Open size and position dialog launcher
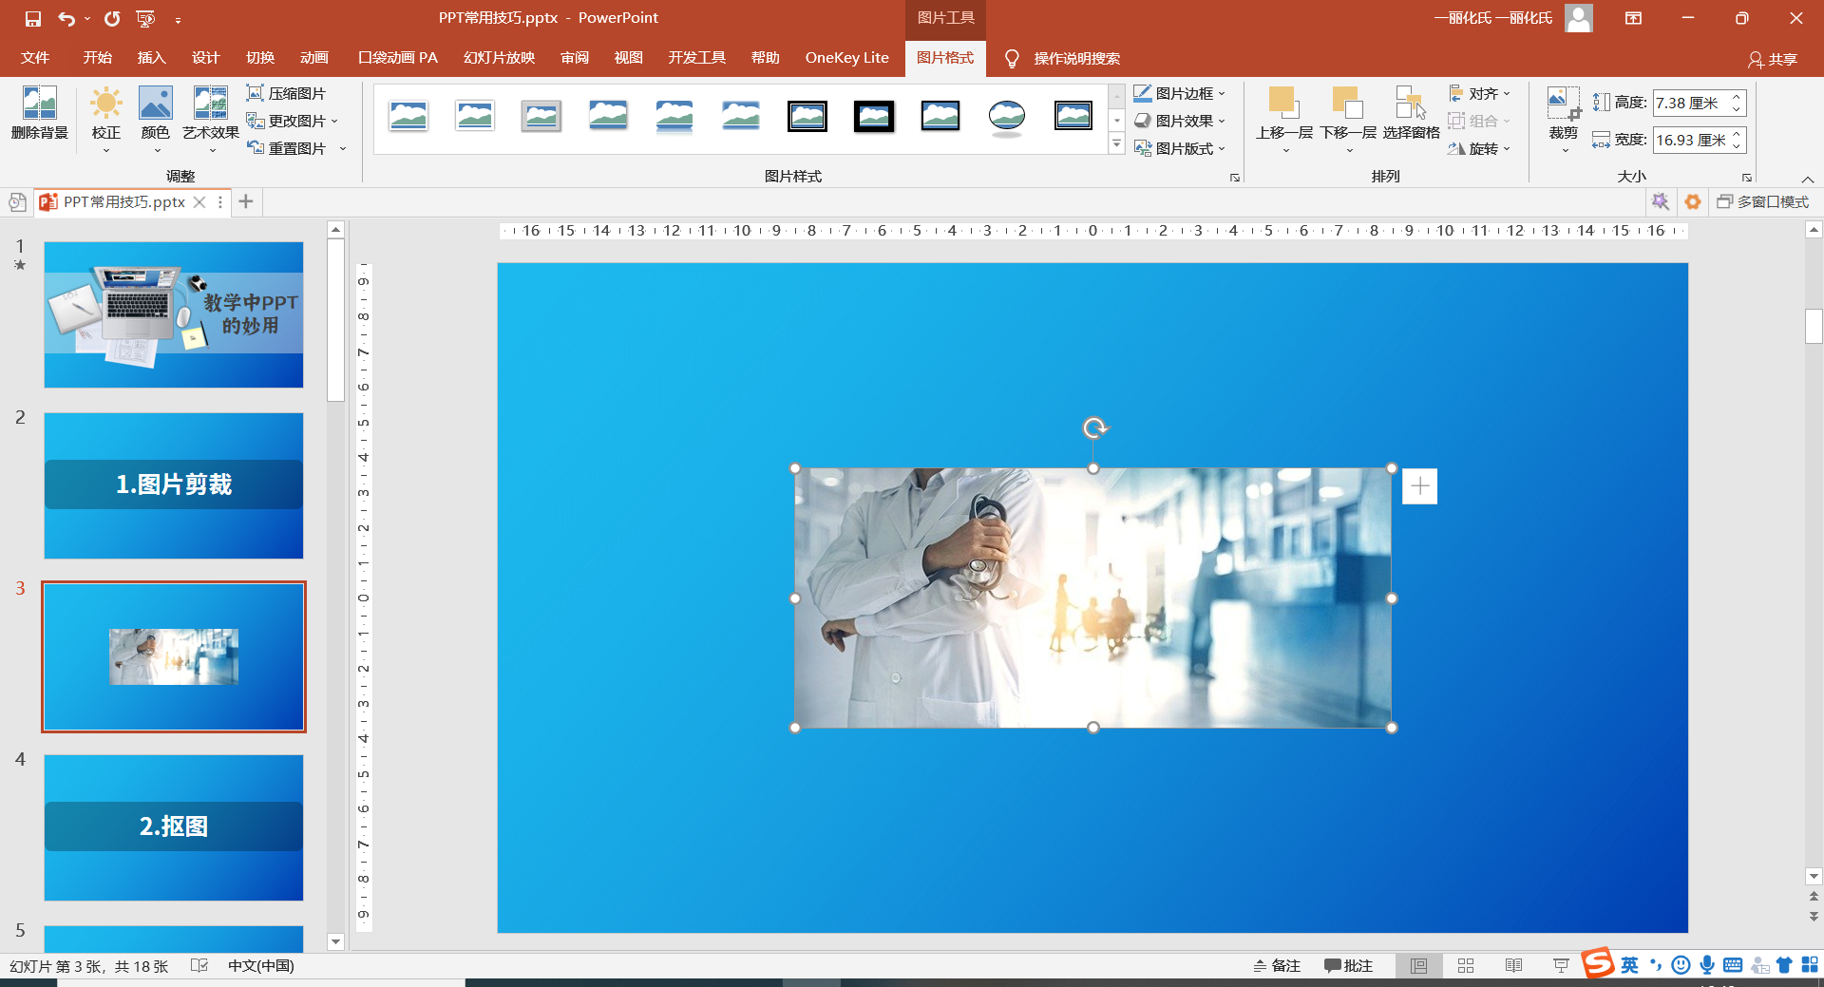Image resolution: width=1824 pixels, height=987 pixels. pos(1746,178)
